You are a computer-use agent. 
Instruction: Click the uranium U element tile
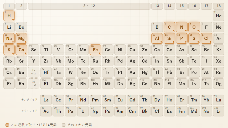pyautogui.click(x=83, y=111)
